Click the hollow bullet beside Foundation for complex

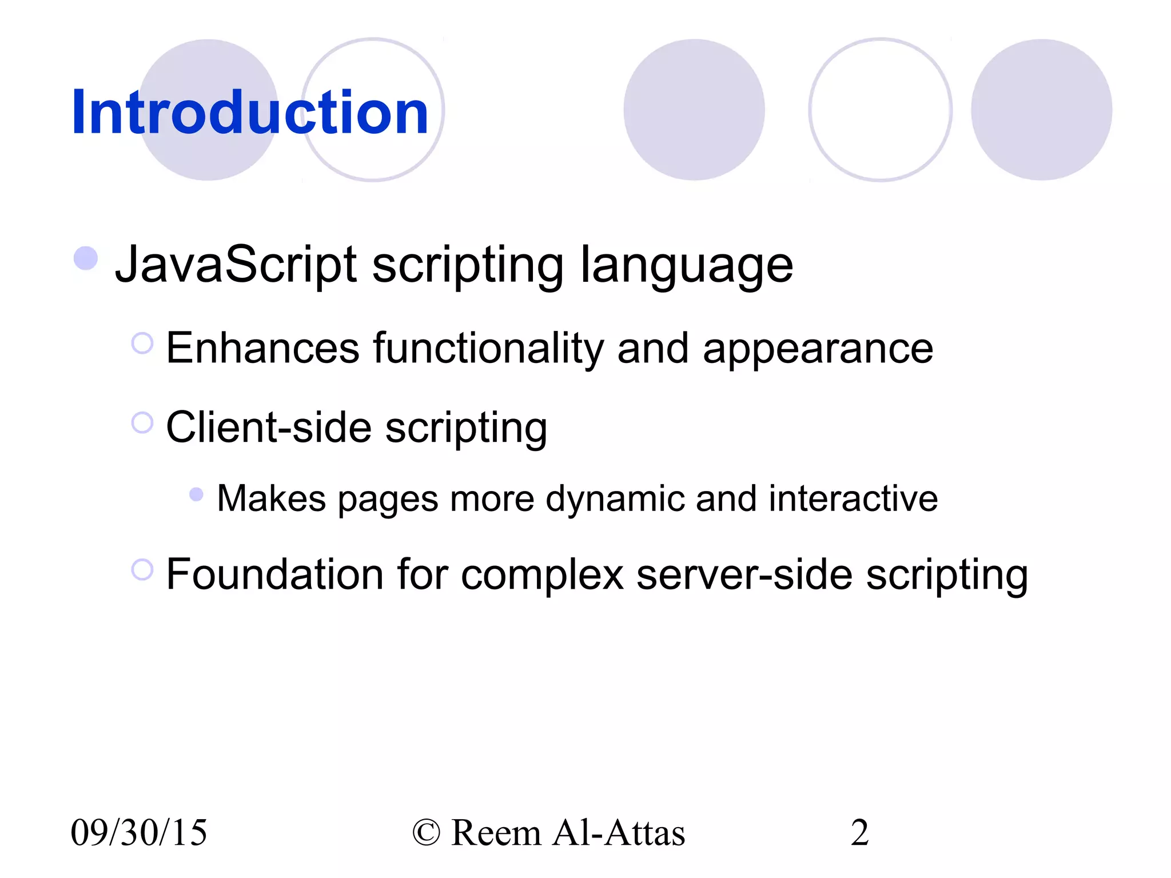(x=142, y=569)
